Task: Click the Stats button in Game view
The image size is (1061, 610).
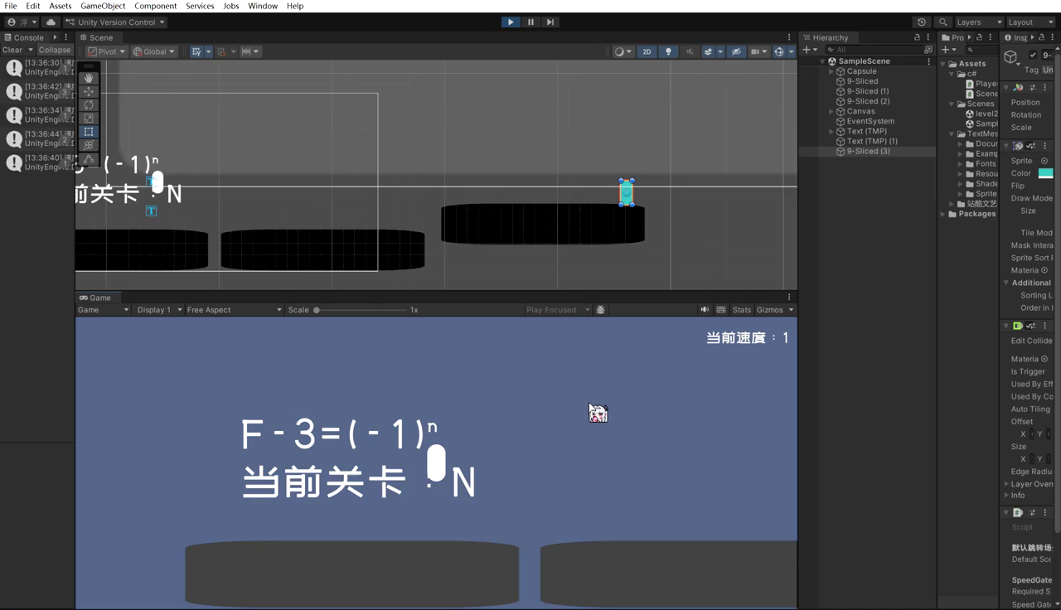Action: click(741, 310)
